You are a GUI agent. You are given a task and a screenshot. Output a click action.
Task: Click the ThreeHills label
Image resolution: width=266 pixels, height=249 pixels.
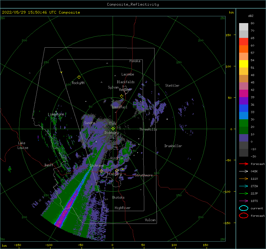(x=148, y=129)
